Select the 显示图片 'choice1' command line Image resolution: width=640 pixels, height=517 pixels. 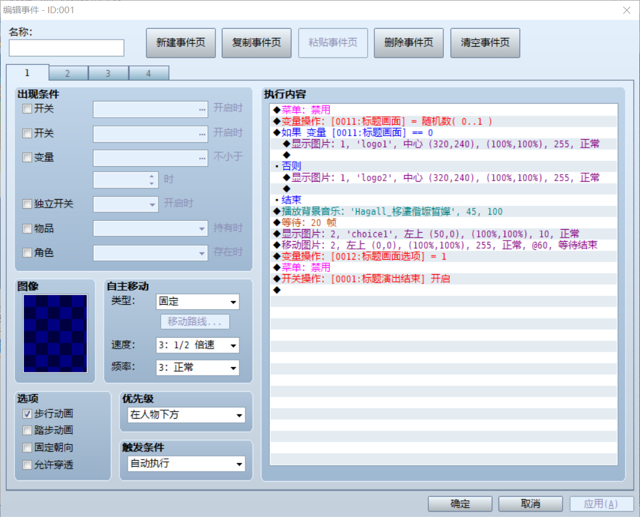tap(444, 234)
